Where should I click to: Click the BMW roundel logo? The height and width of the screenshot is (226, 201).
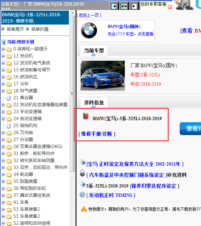pyautogui.click(x=89, y=31)
